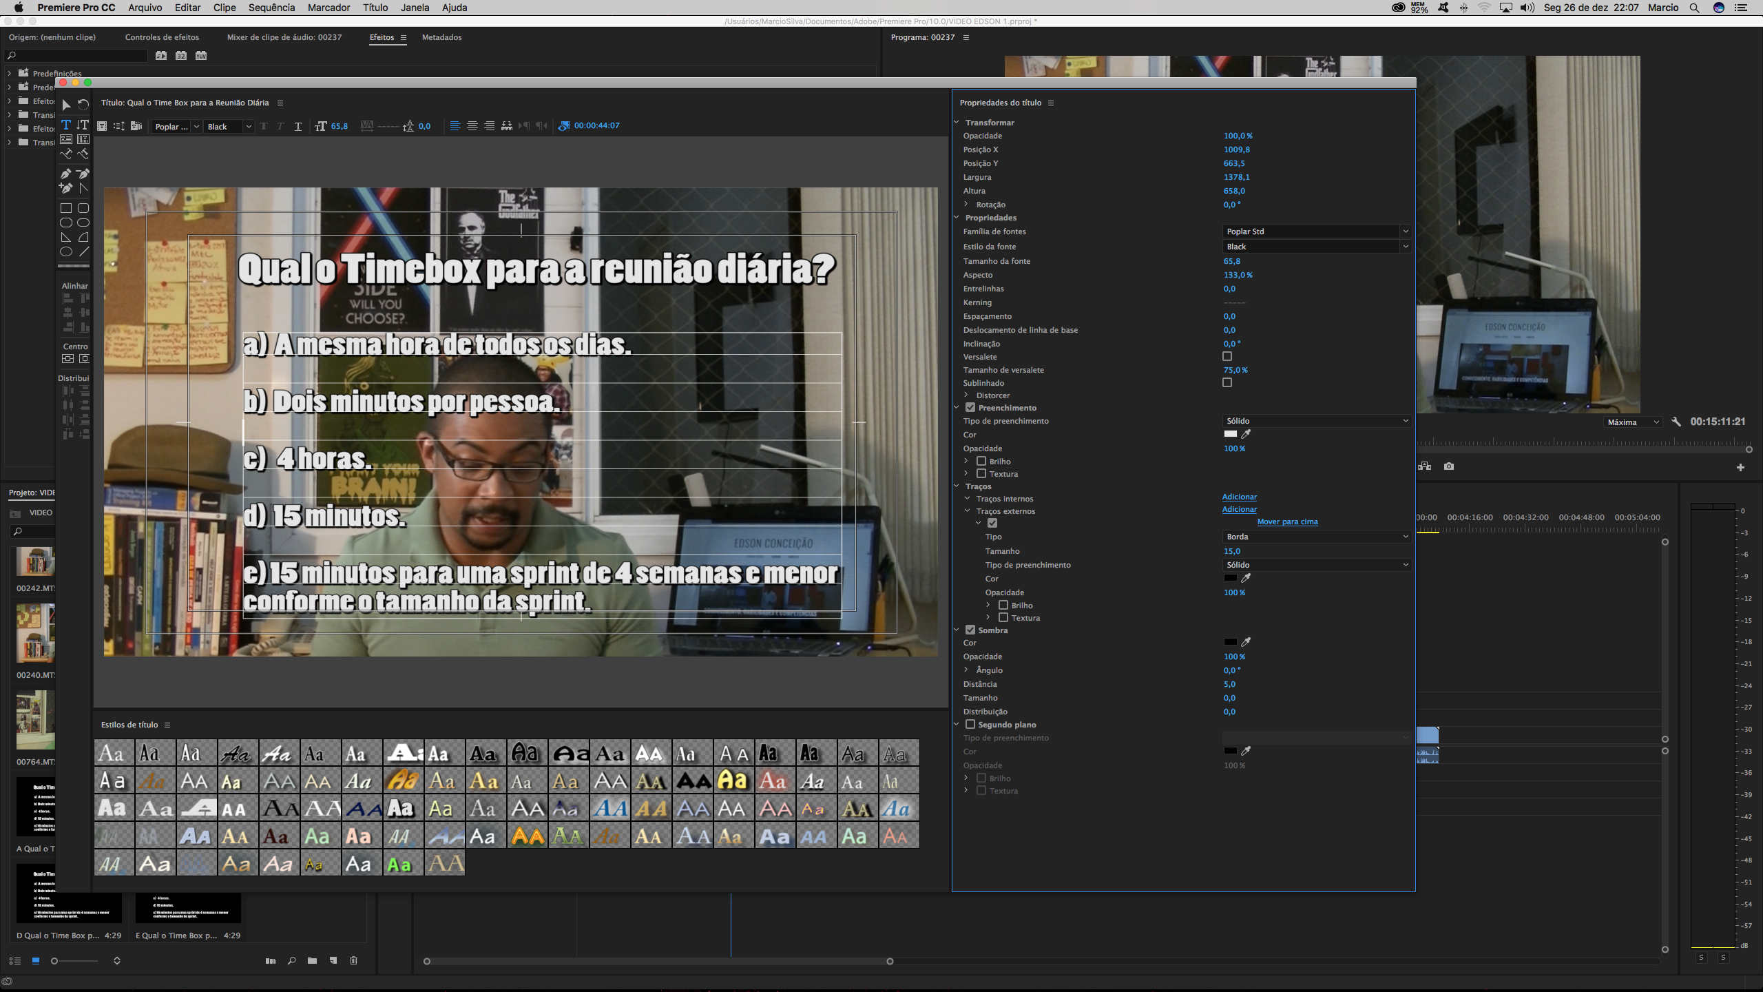Open the Estilo da fonte dropdown
This screenshot has width=1763, height=992.
pos(1316,247)
